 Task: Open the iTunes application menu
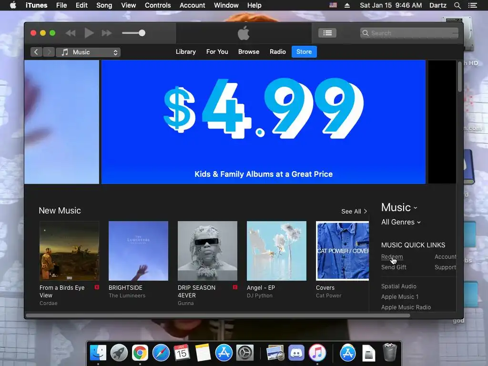coord(36,5)
